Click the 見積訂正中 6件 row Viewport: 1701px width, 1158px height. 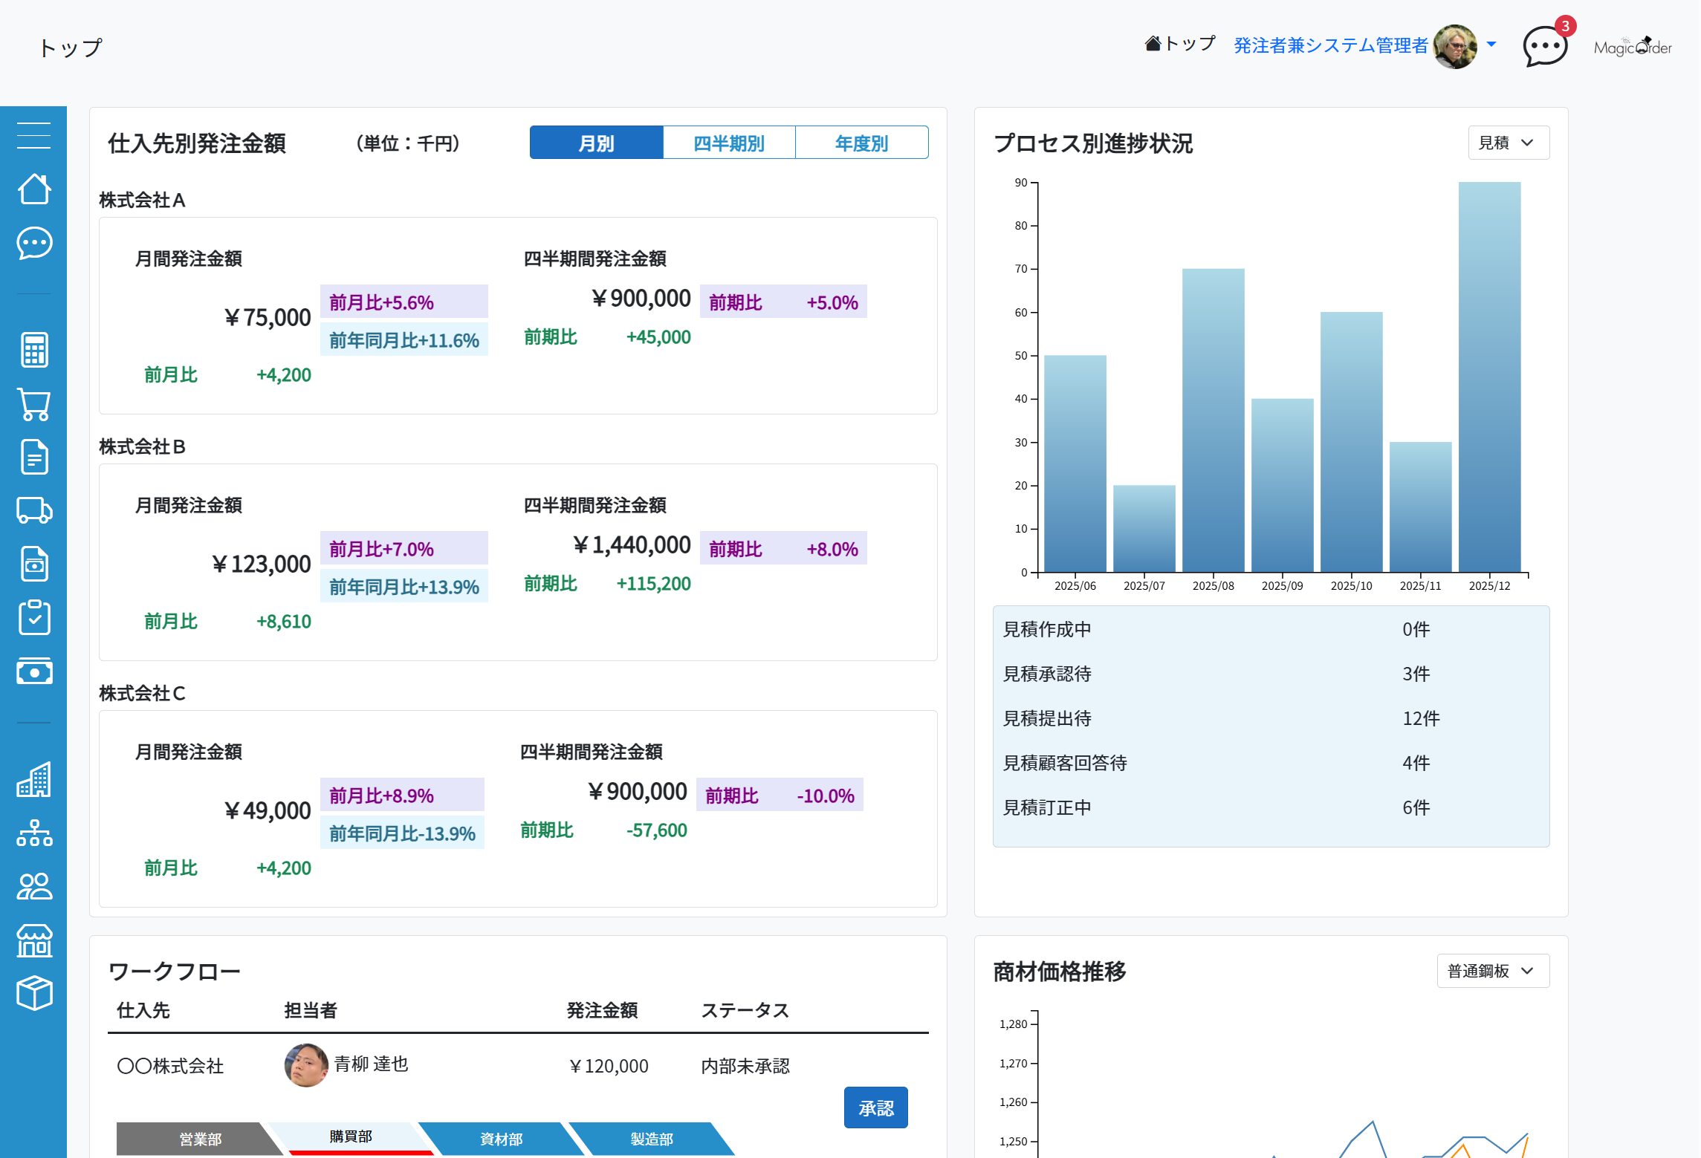[1271, 807]
